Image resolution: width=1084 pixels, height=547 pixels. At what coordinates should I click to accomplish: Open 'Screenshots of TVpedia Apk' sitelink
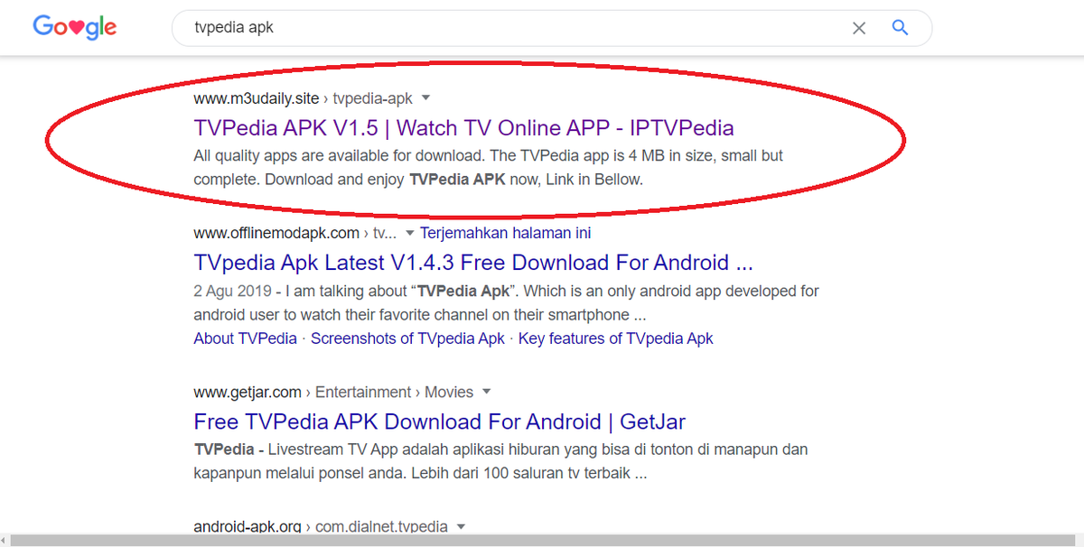pyautogui.click(x=407, y=338)
